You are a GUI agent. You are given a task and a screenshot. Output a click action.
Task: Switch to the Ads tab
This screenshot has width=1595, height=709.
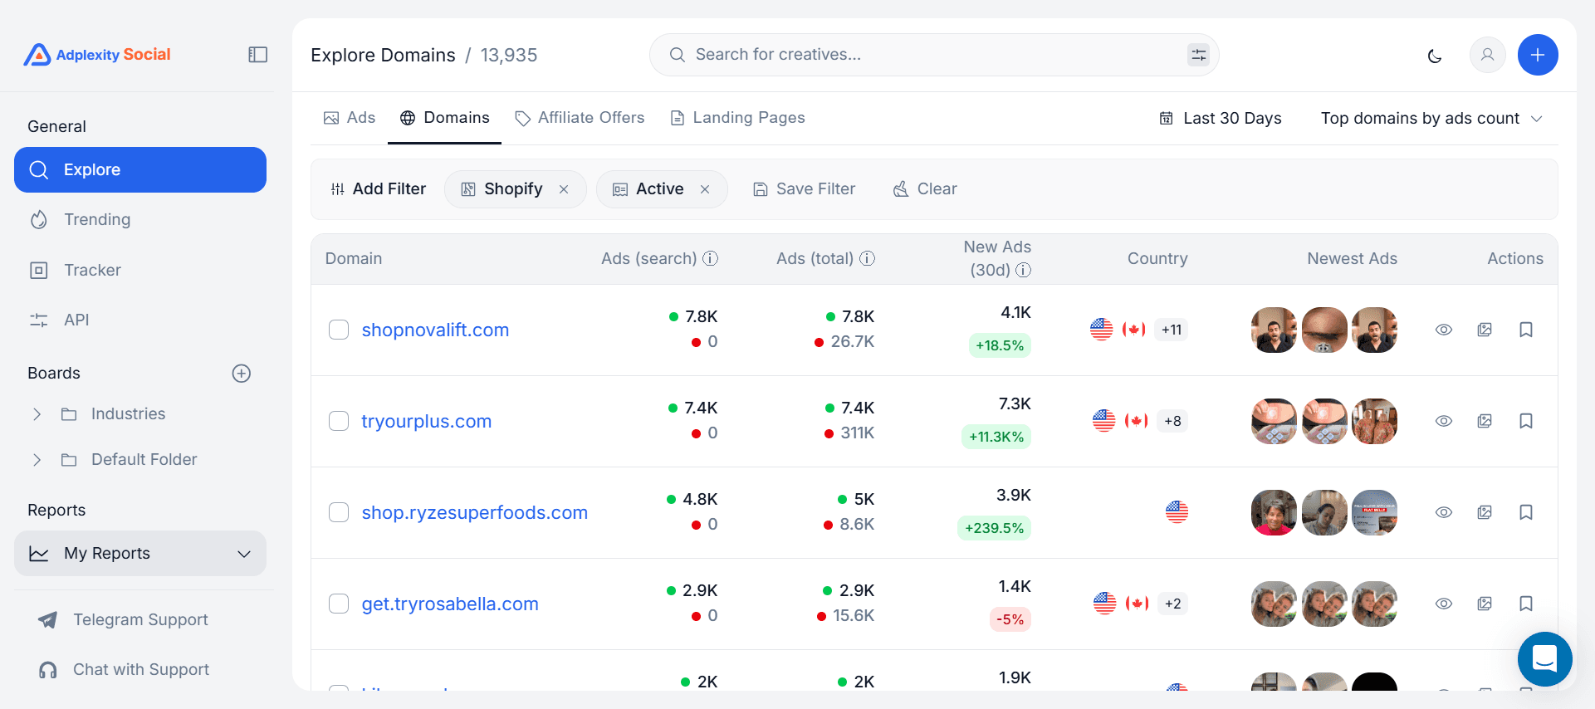click(350, 118)
